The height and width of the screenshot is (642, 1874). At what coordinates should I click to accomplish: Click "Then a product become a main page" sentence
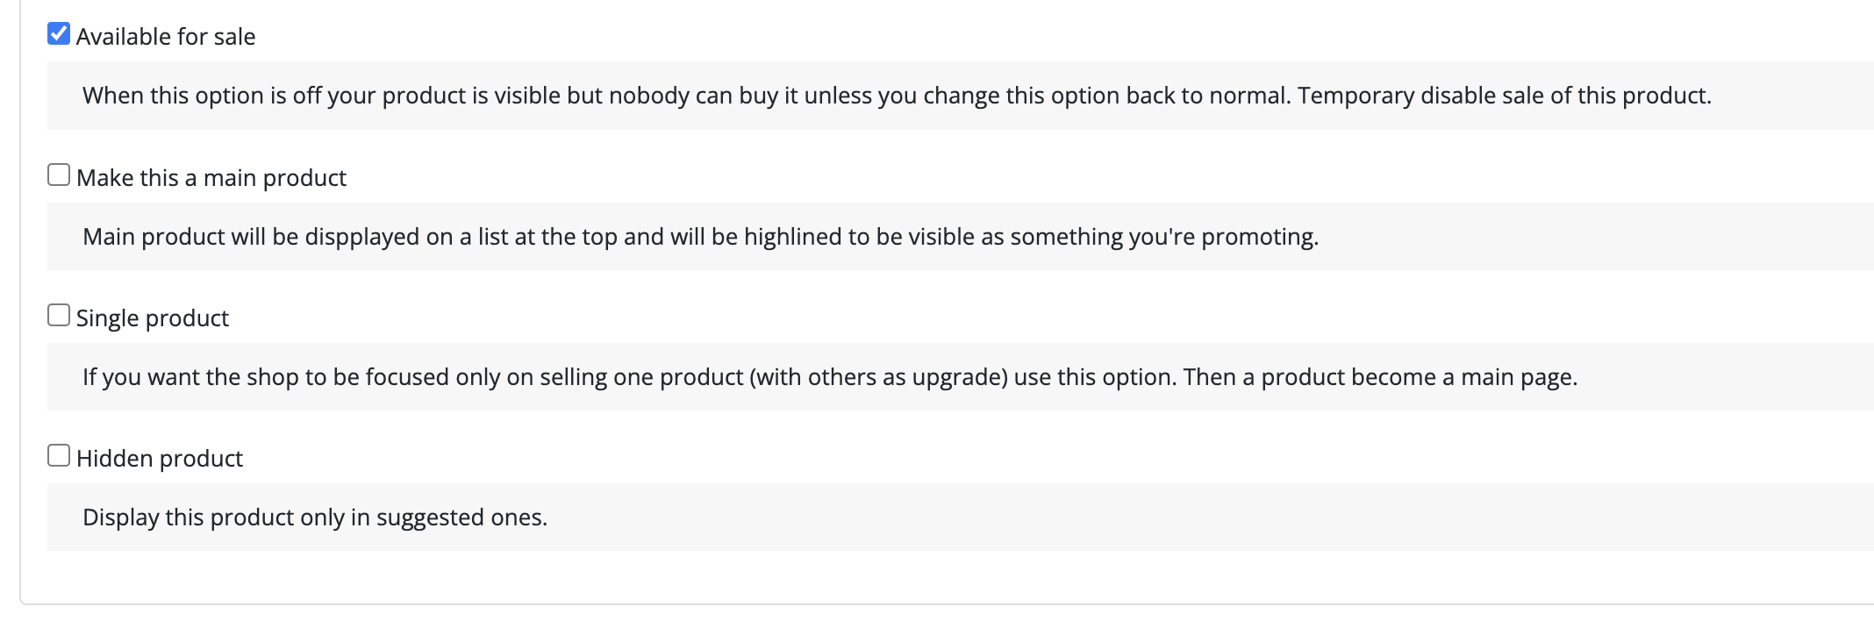pyautogui.click(x=1379, y=377)
